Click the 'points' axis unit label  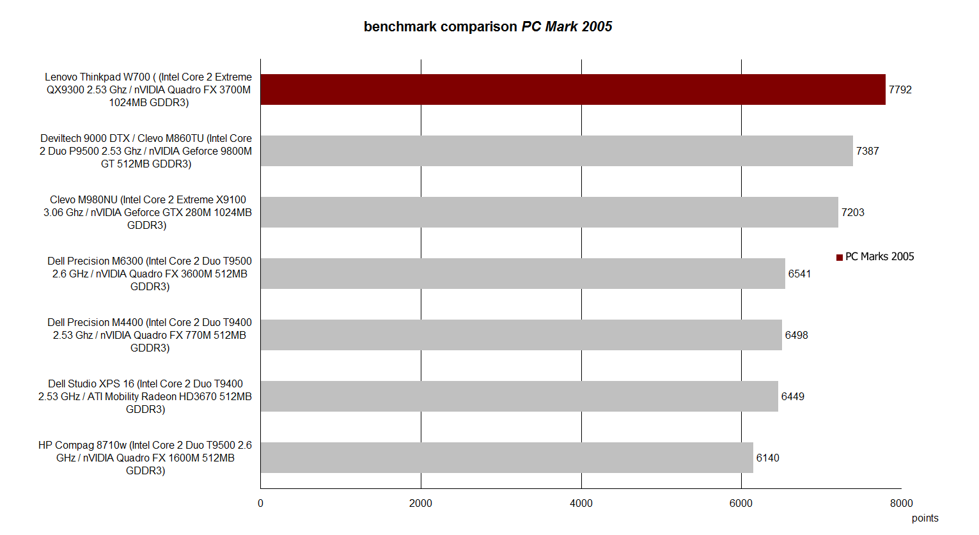925,518
